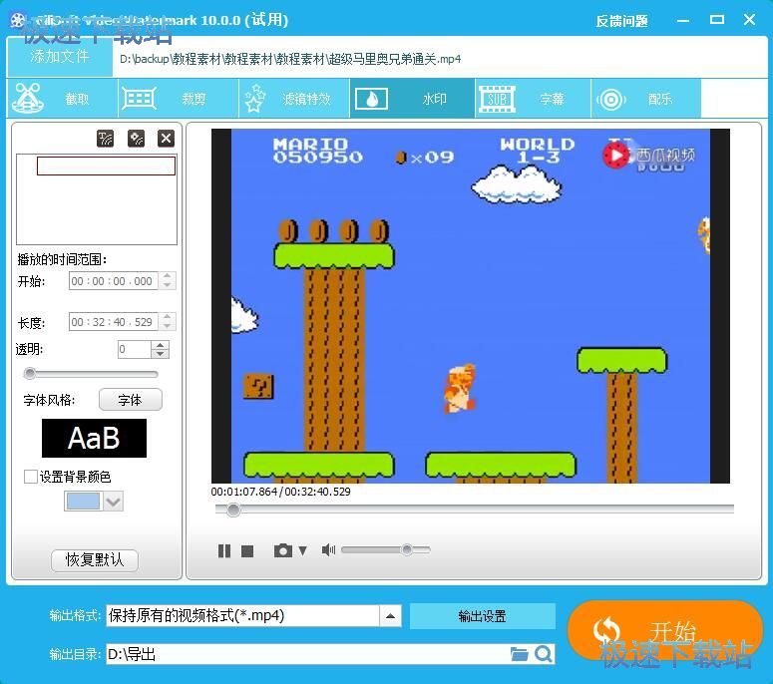Decrease the 开始 start time
Viewport: 773px width, 684px height.
pos(168,286)
